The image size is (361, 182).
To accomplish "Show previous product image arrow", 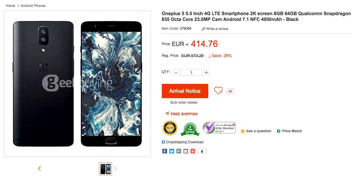I will [x=39, y=168].
